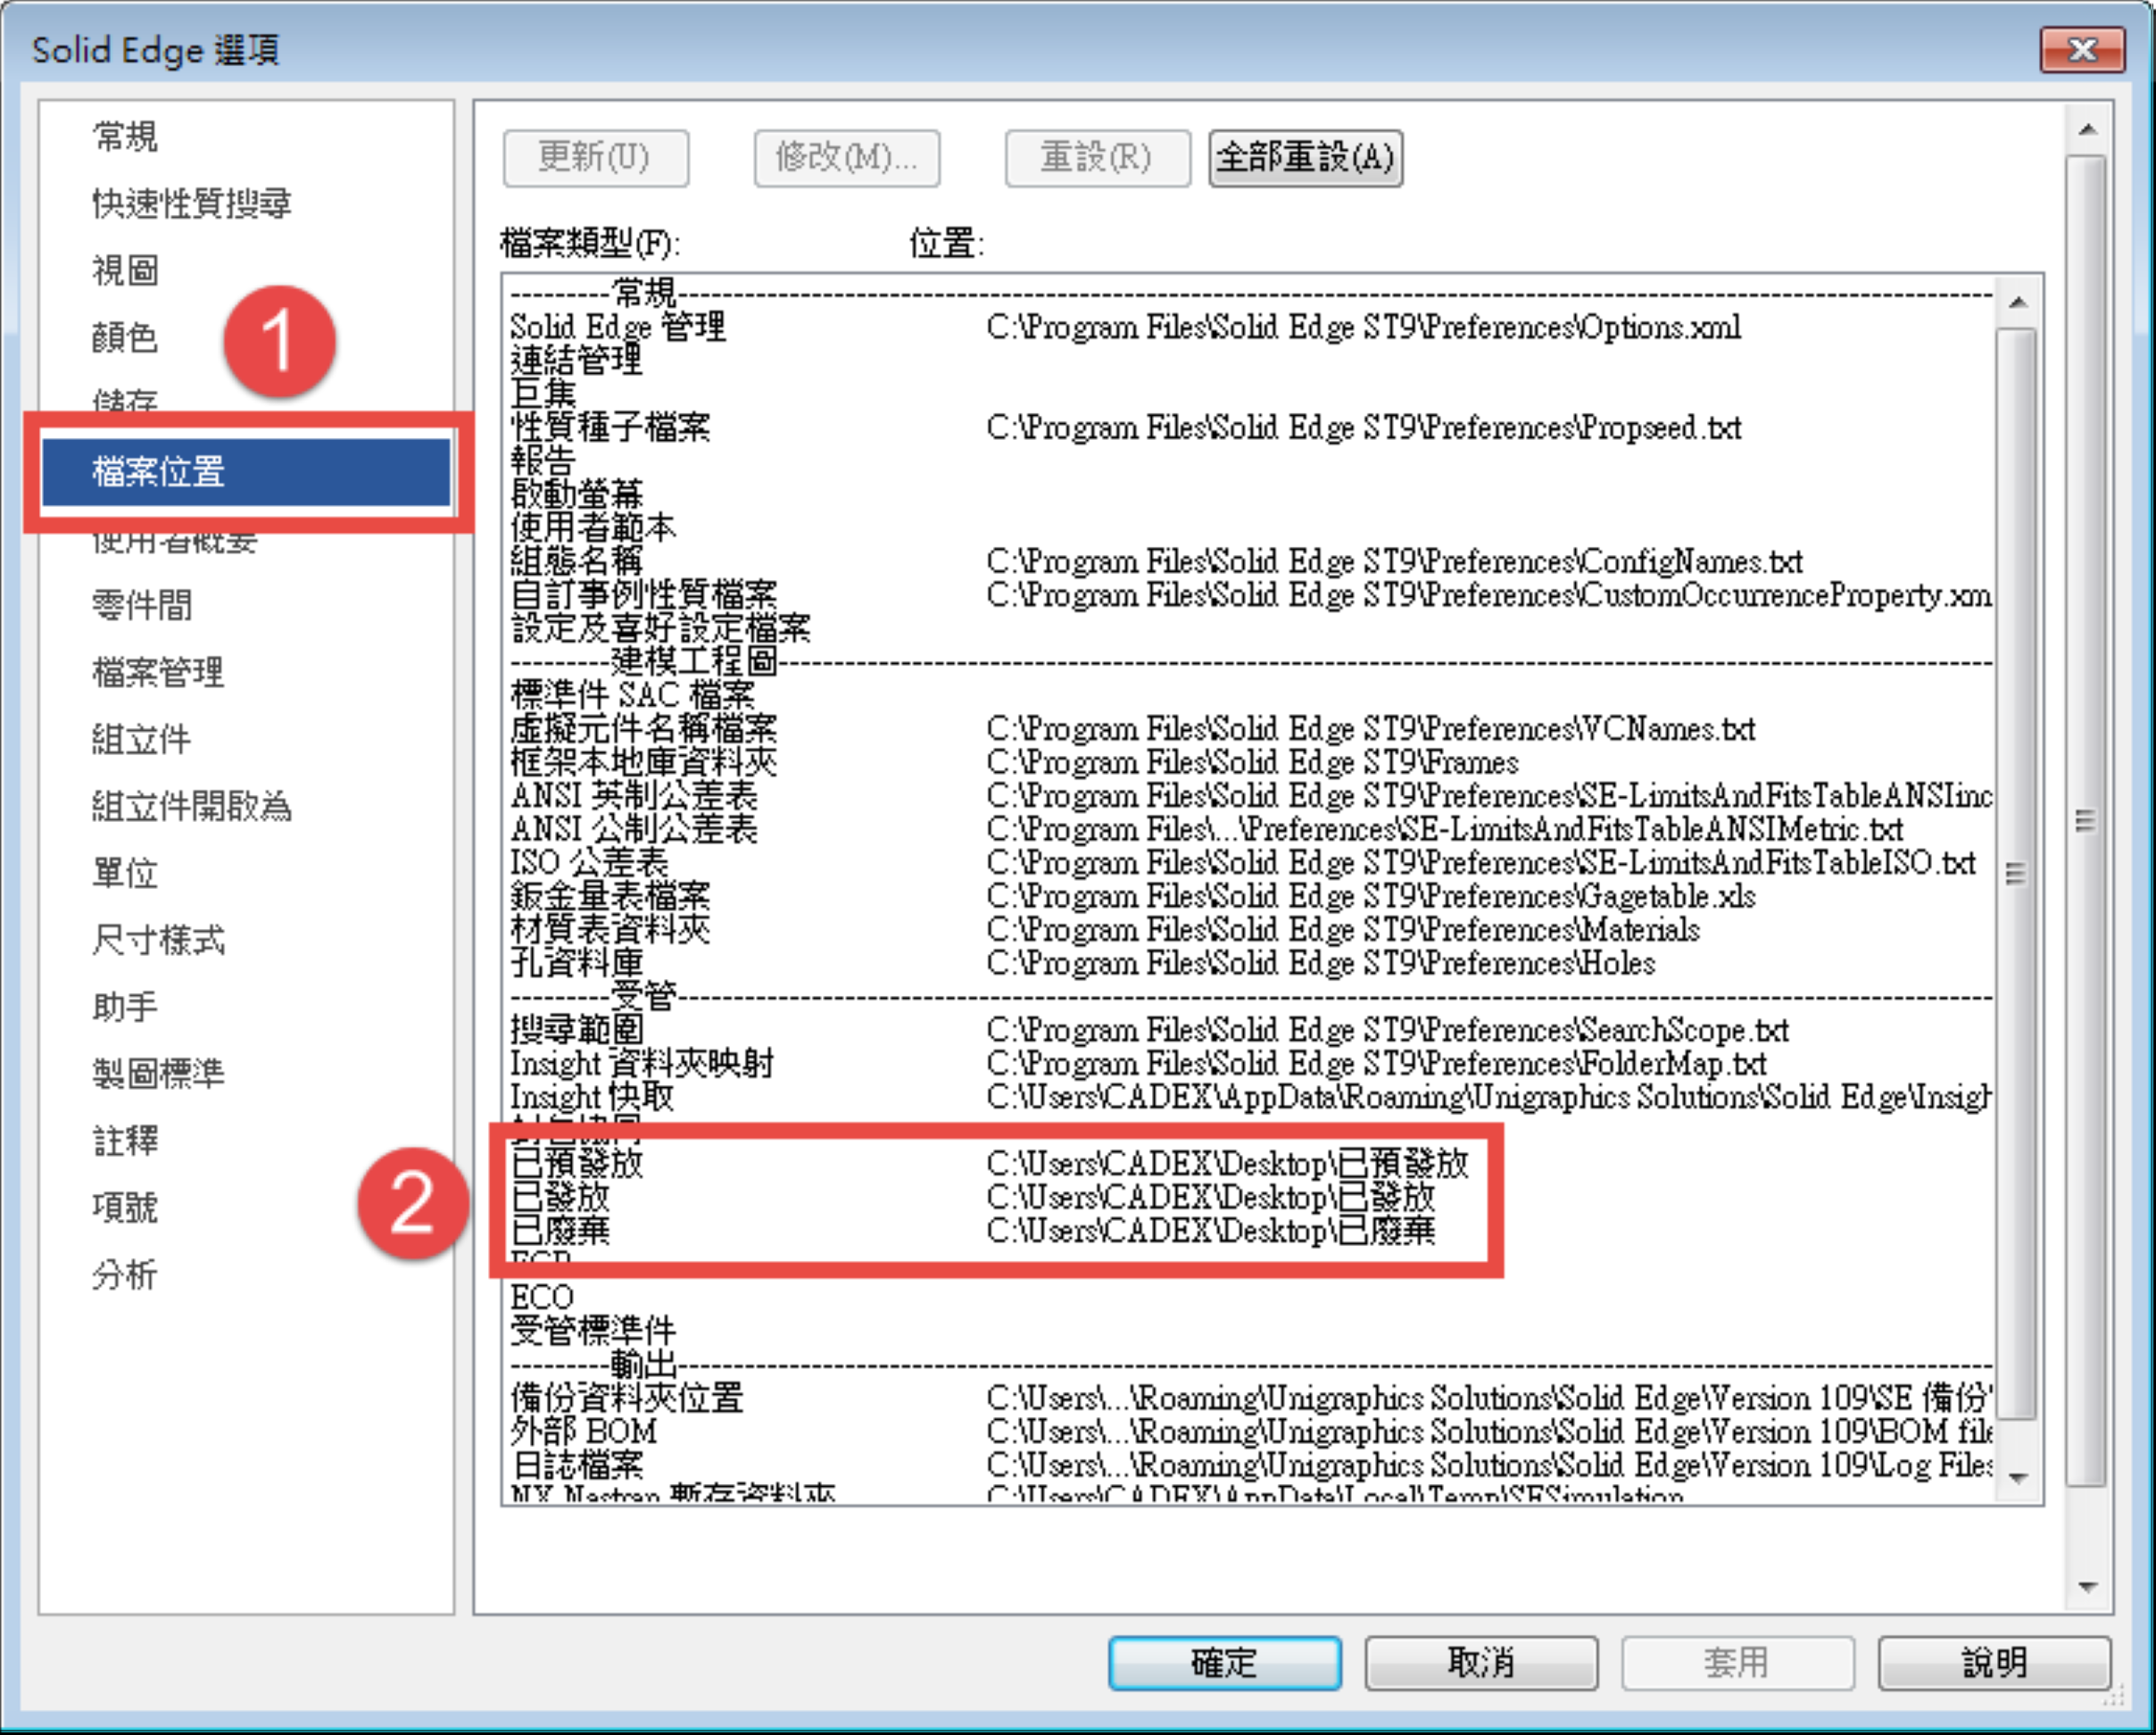Select the 鈑金量表檔案 row
The image size is (2156, 1735).
tap(1250, 896)
